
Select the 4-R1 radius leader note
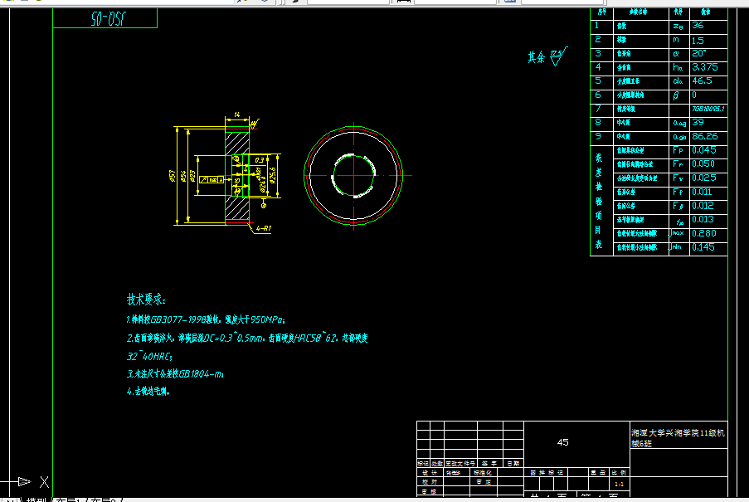[x=264, y=228]
